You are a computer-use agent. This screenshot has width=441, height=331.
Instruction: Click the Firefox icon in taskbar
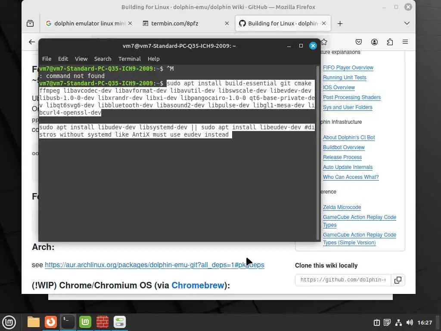click(x=51, y=322)
